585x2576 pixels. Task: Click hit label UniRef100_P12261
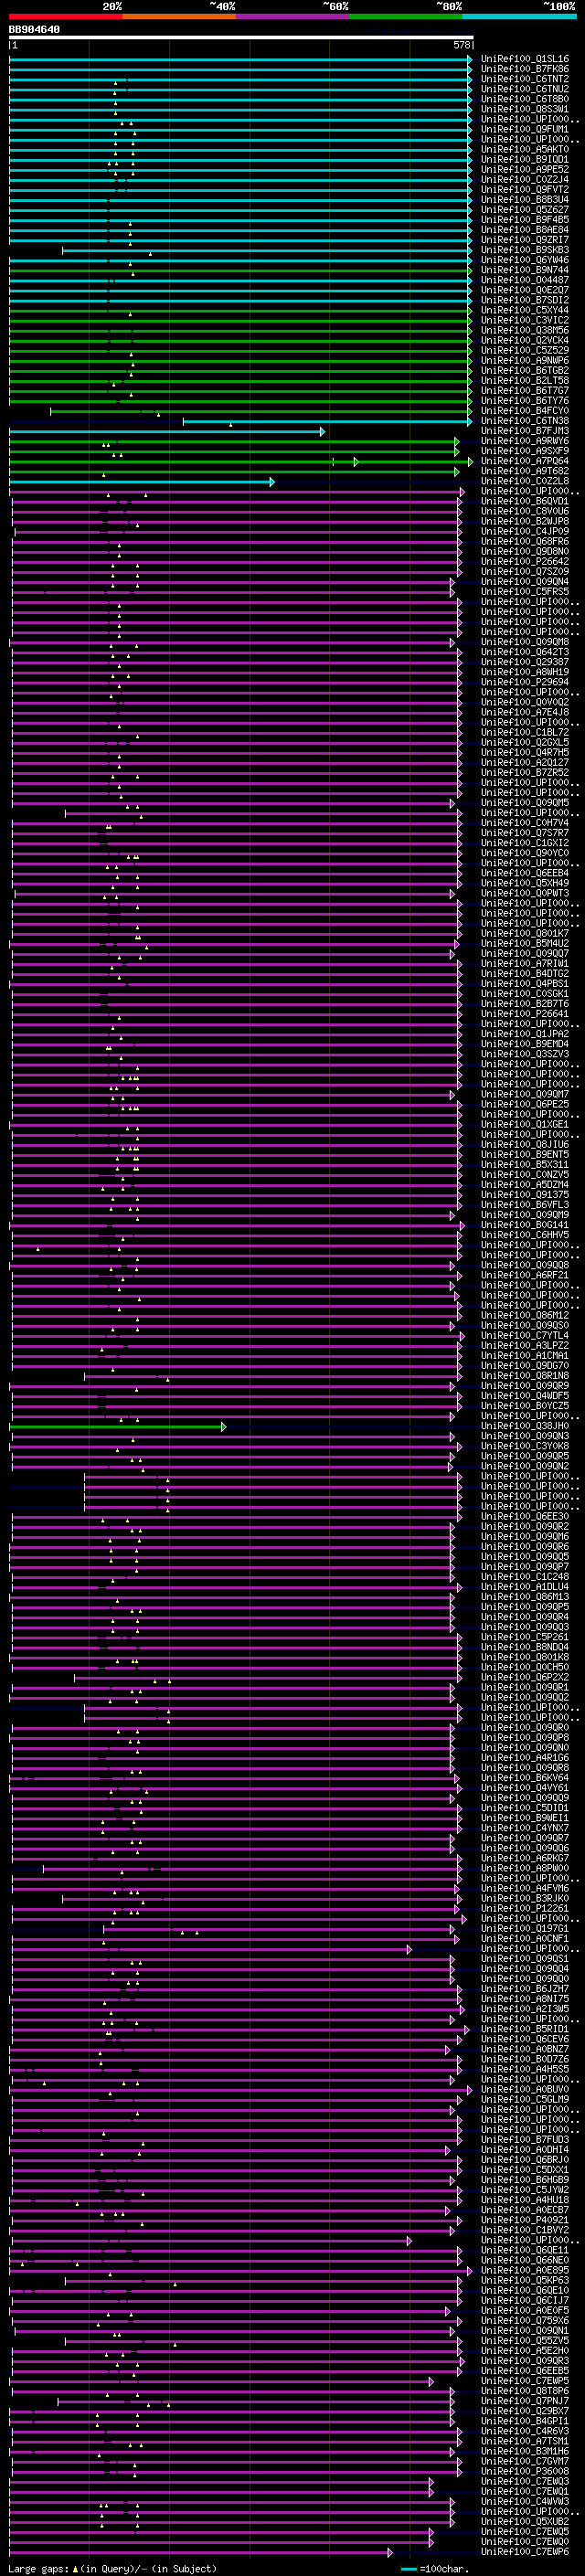[x=525, y=1909]
